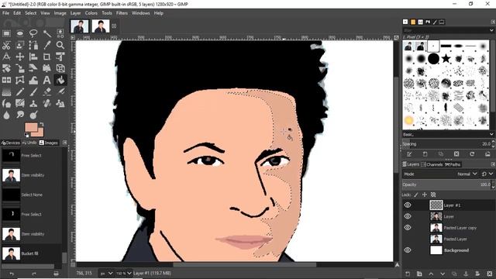Toggle lock alpha channel
The height and width of the screenshot is (279, 496).
coord(433,195)
